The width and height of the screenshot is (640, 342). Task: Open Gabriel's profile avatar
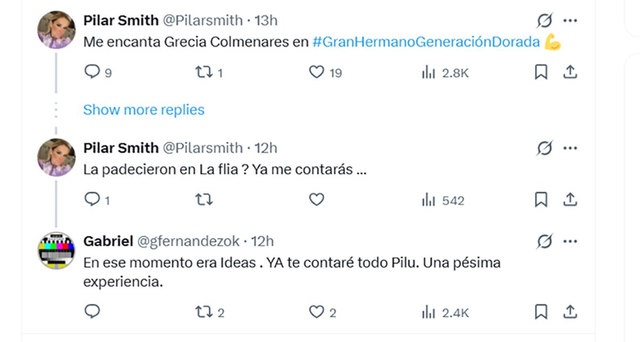coord(56,250)
